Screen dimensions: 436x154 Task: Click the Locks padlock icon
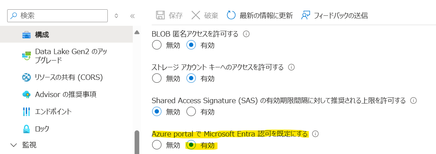[x=26, y=129]
